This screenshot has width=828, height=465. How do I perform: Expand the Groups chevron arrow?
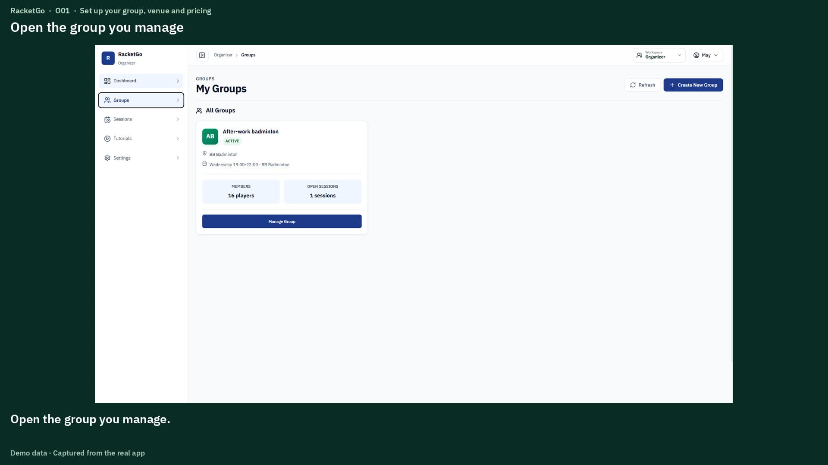[178, 100]
